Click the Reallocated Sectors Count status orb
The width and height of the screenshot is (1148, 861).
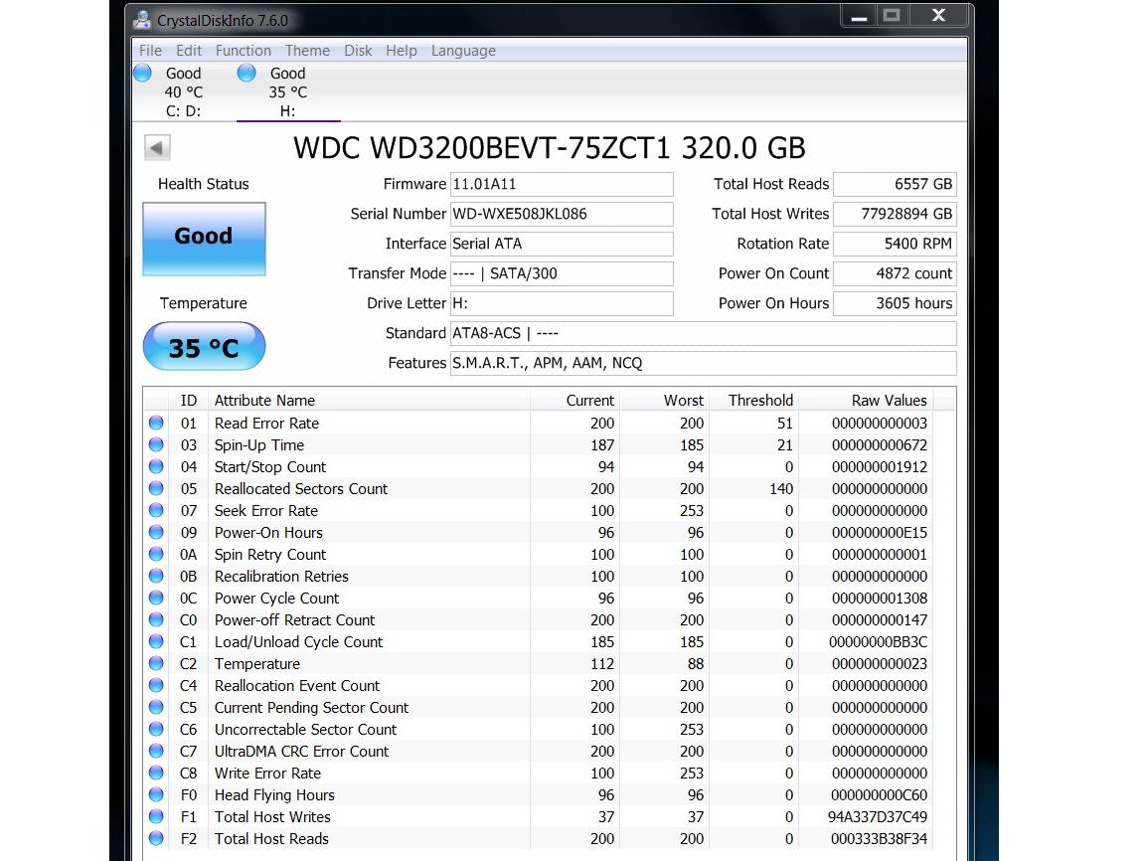pyautogui.click(x=156, y=488)
